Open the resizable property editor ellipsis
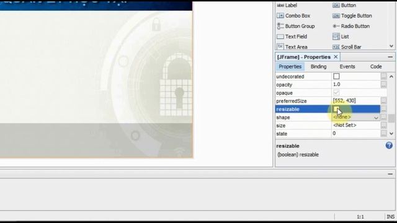The image size is (397, 223). 384,109
